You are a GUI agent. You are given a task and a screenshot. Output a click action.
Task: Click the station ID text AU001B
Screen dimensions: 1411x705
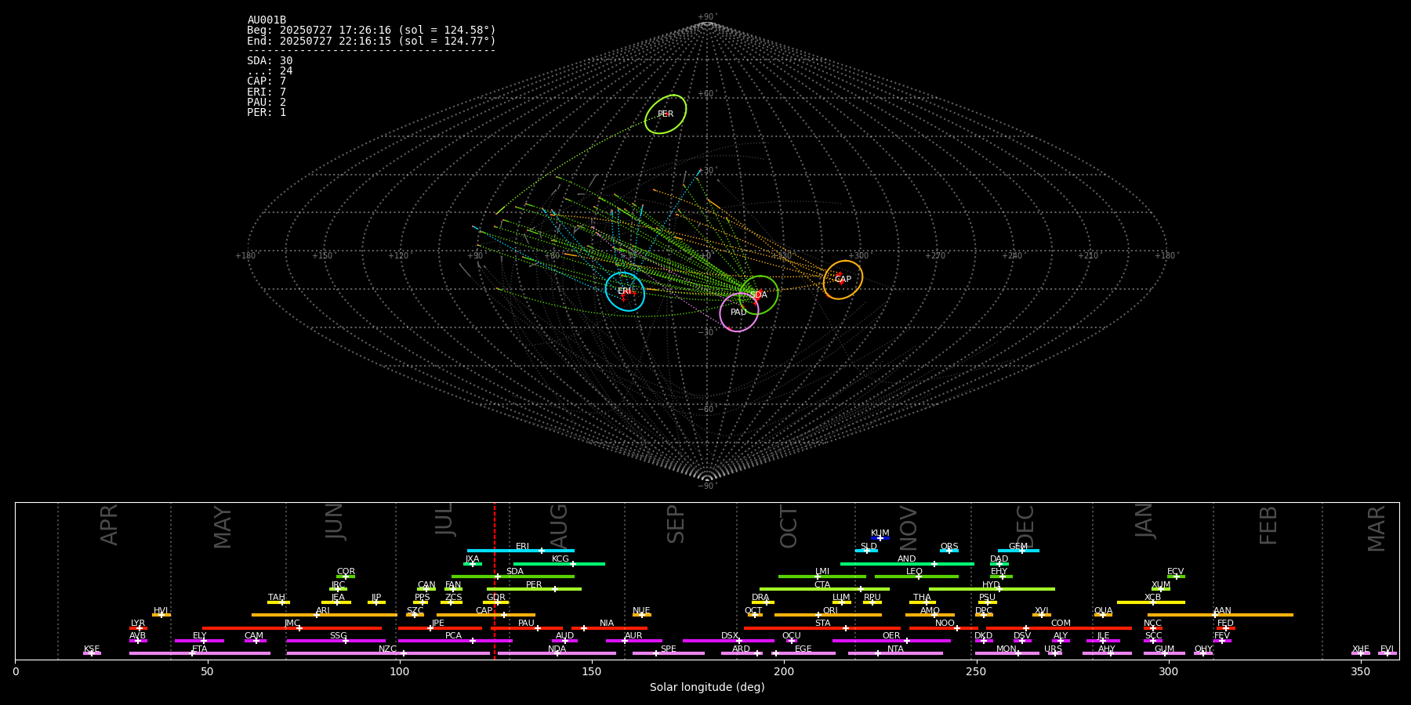[267, 20]
